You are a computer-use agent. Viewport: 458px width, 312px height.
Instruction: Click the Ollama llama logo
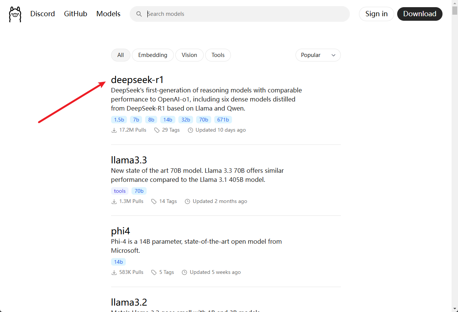[15, 14]
